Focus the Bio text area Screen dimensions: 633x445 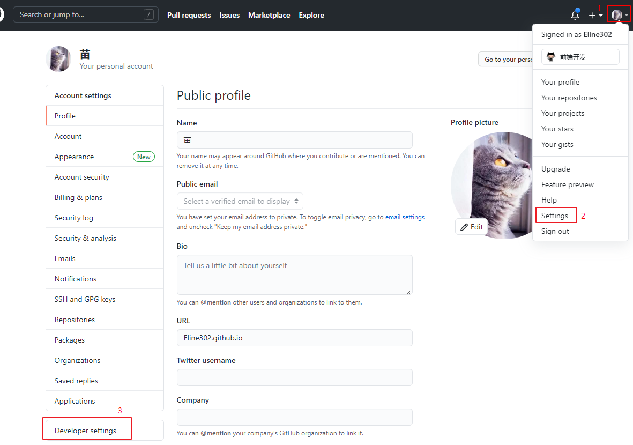pyautogui.click(x=294, y=274)
